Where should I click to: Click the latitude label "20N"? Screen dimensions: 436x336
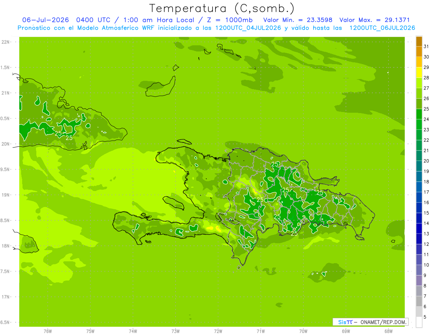5,144
